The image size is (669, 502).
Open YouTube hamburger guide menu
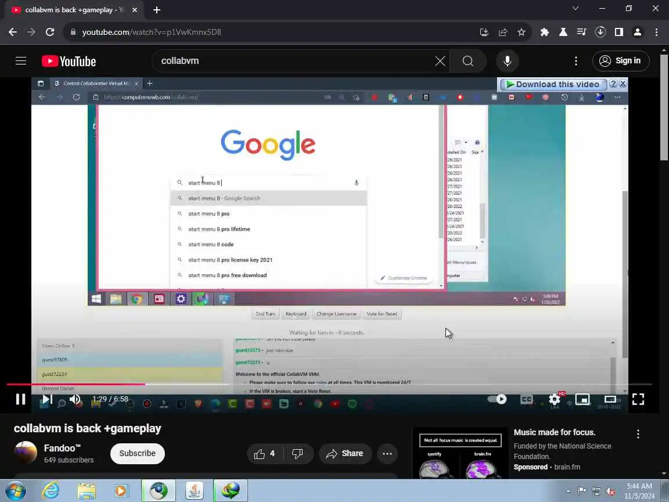[21, 61]
